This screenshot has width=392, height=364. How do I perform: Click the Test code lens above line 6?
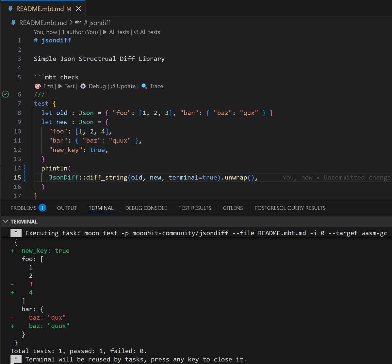click(x=67, y=86)
